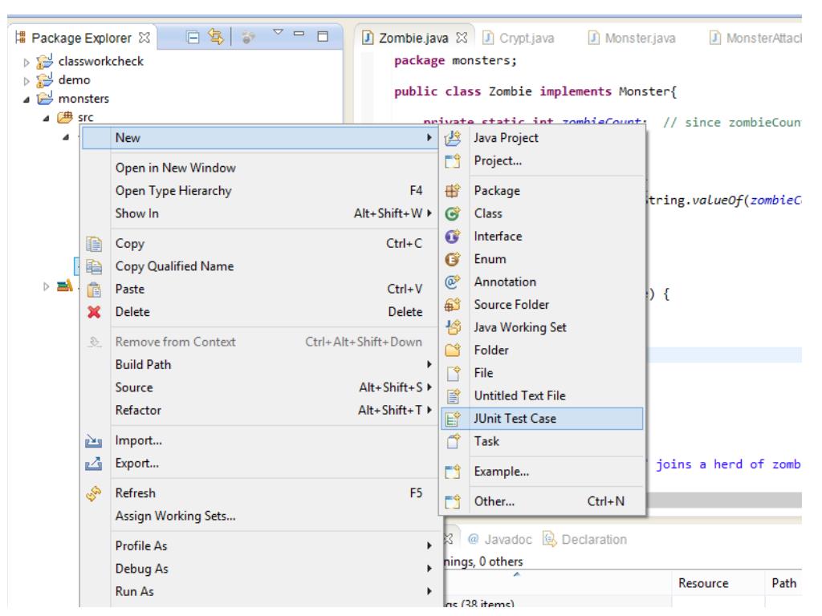Choose Assign Working Sets
The height and width of the screenshot is (616, 822).
176,516
